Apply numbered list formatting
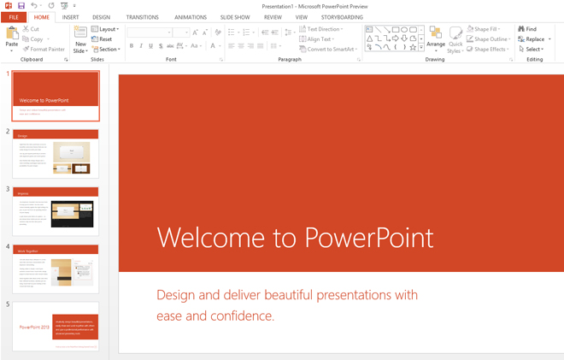This screenshot has height=360, width=564. pyautogui.click(x=246, y=32)
